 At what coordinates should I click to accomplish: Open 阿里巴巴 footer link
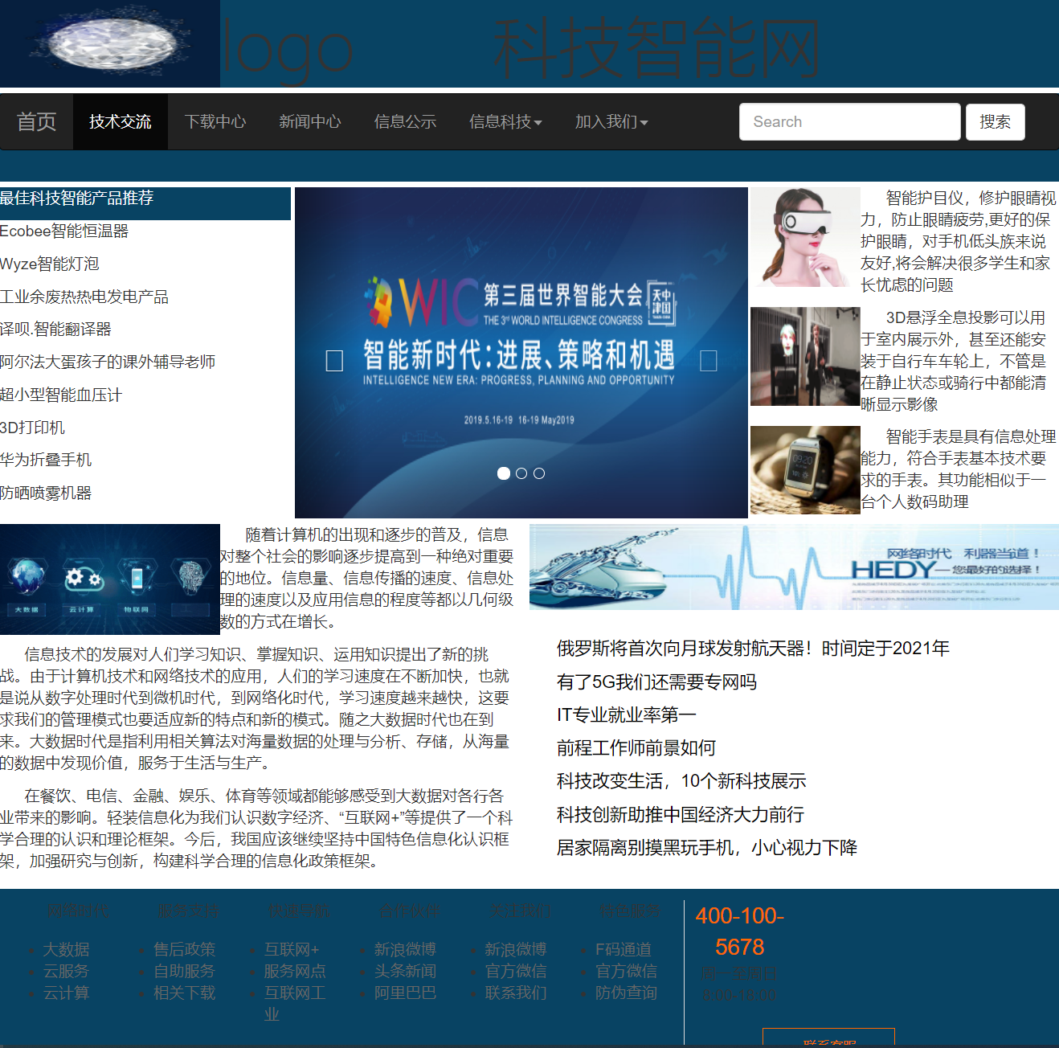click(406, 993)
